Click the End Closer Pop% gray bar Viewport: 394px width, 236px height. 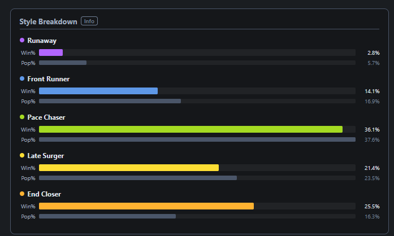click(107, 216)
